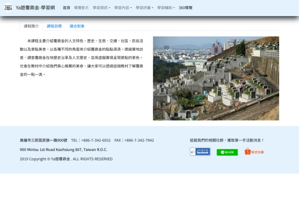Click the site logo icon in the navbar
299x224 pixels.
(x=8, y=8)
